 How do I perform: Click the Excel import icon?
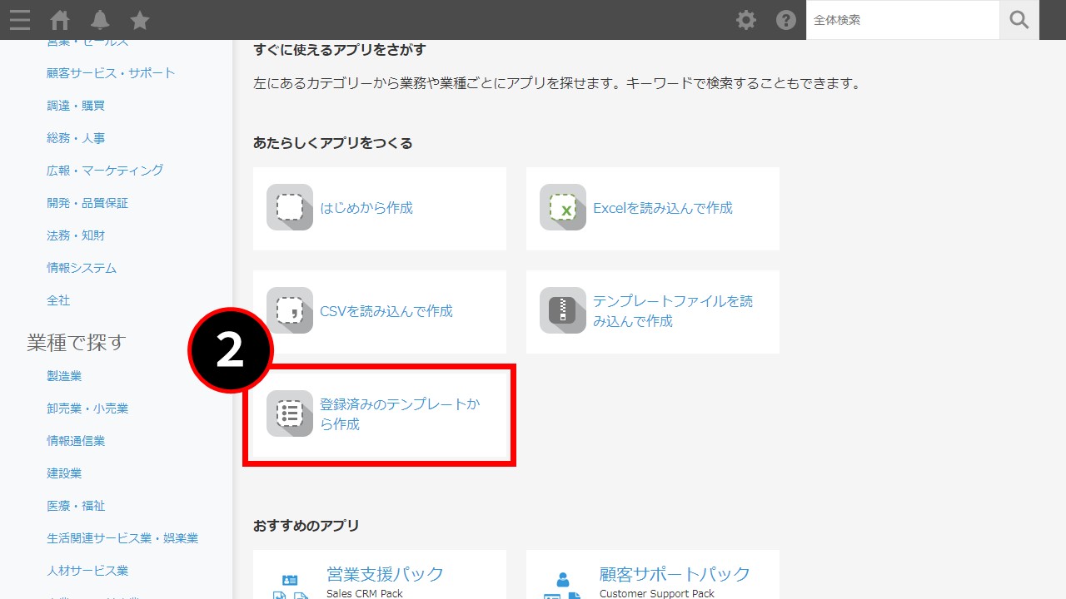click(563, 207)
